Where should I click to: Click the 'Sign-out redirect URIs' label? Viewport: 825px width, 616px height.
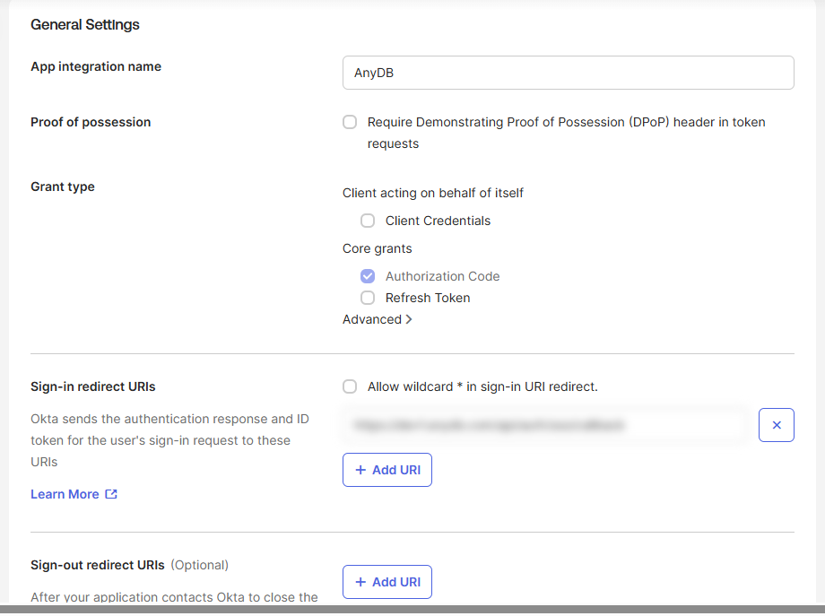(x=98, y=565)
